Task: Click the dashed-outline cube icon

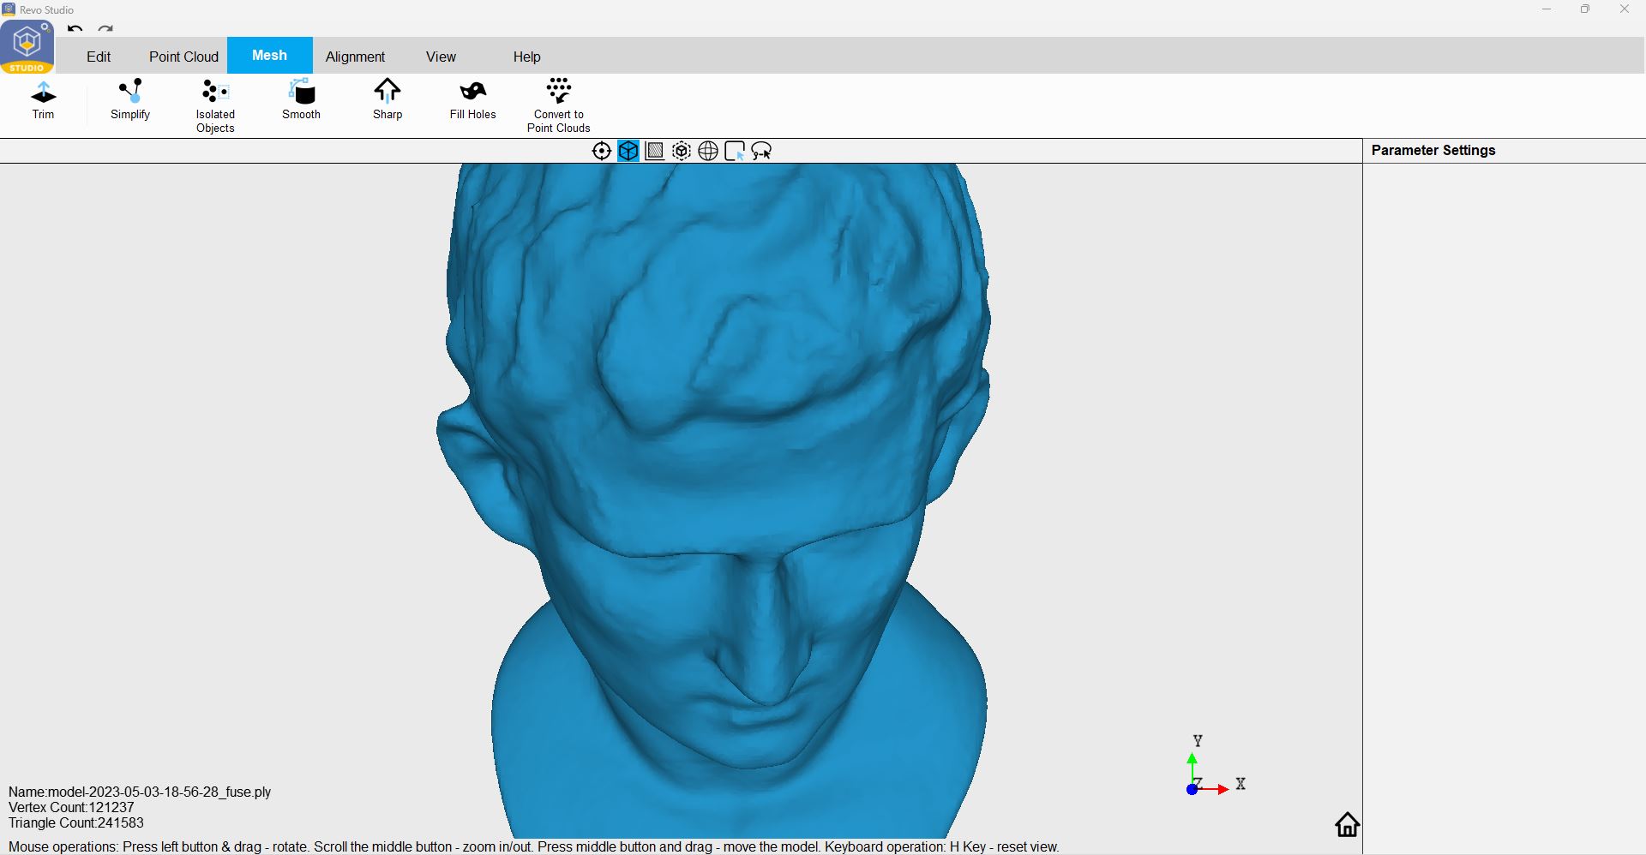Action: coord(682,152)
